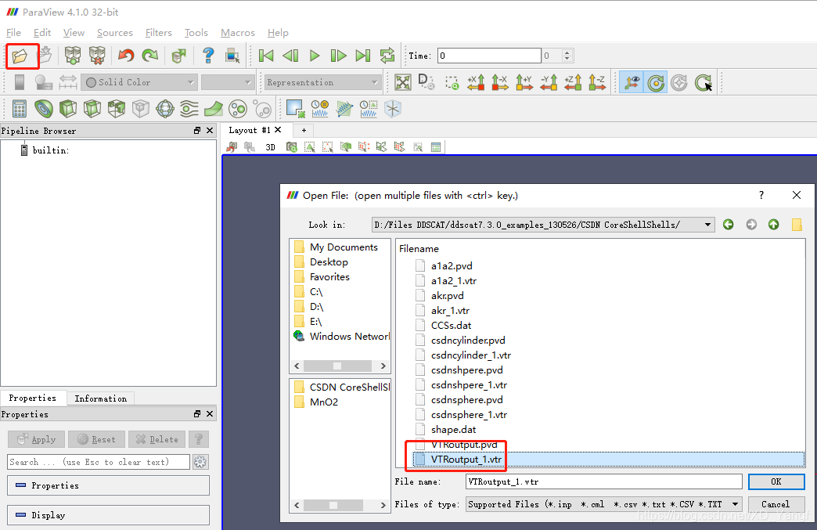Click the Open file toolbar icon
The width and height of the screenshot is (817, 530).
click(x=20, y=56)
